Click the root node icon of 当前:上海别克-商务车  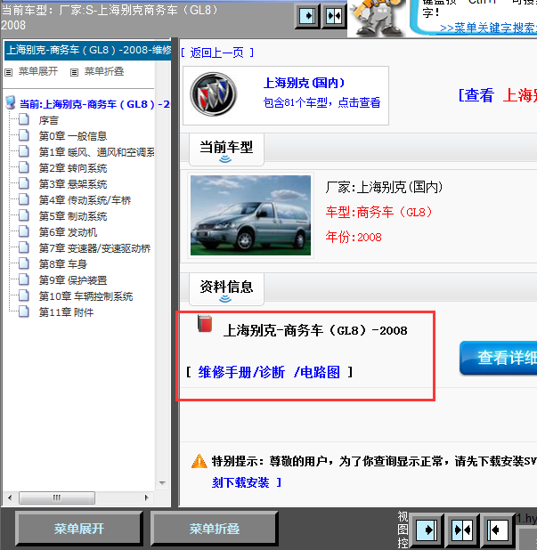[11, 102]
